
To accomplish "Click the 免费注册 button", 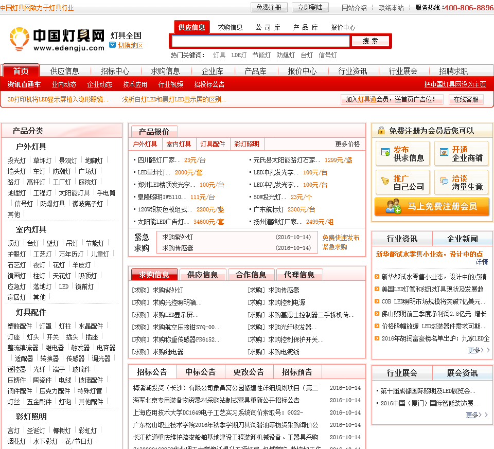I will pyautogui.click(x=269, y=7).
